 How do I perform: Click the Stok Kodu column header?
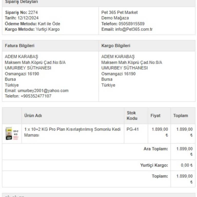click(x=132, y=115)
